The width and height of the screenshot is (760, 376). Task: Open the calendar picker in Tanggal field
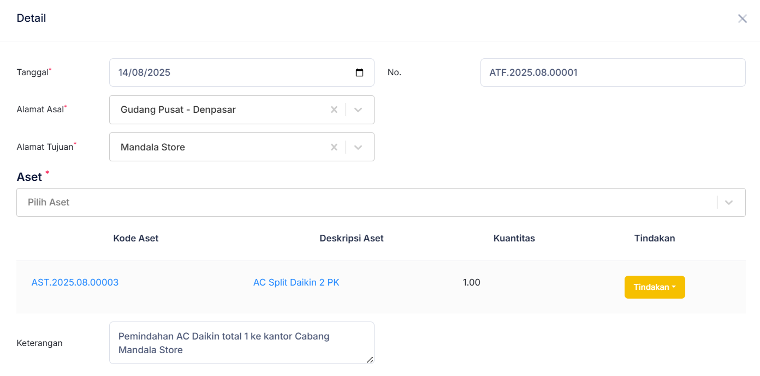click(359, 72)
